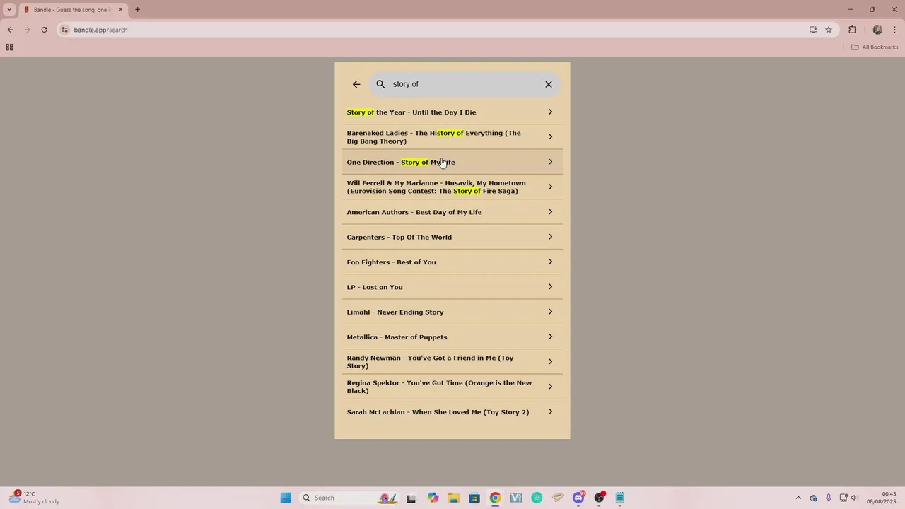Clear the search text with the X
Viewport: 905px width, 509px height.
tap(548, 84)
